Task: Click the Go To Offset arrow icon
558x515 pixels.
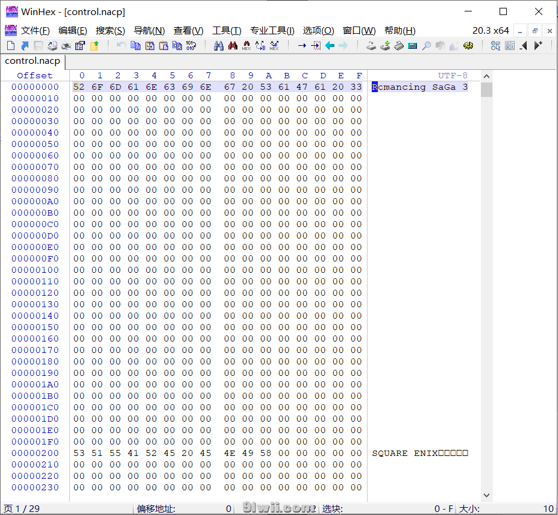Action: click(302, 46)
